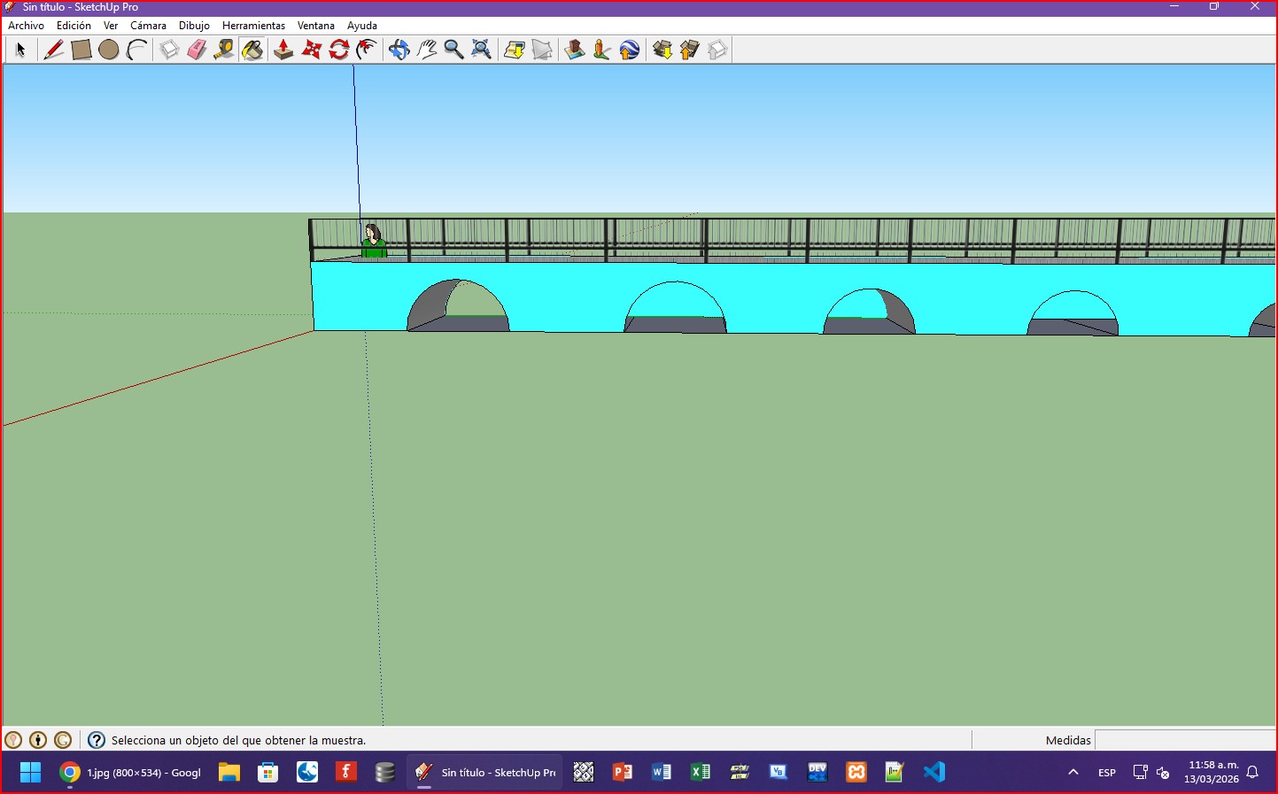1278x794 pixels.
Task: Choose the Rectangle drawing tool
Action: (81, 50)
